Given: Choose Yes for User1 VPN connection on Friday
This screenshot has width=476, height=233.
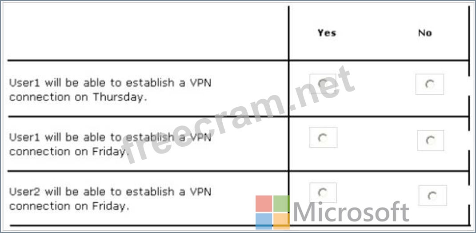Looking at the screenshot, I should [323, 137].
